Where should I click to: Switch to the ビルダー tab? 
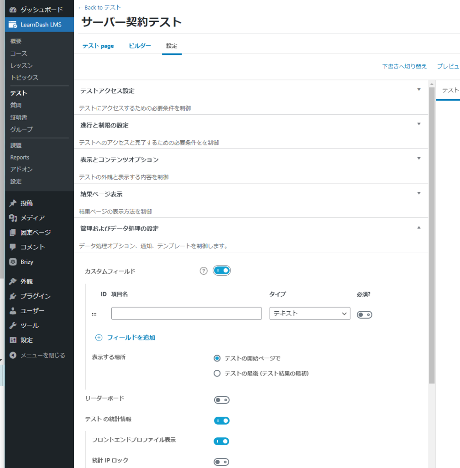[140, 46]
